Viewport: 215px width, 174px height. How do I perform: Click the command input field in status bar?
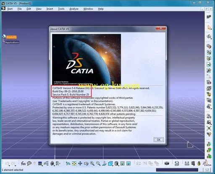coord(177,170)
